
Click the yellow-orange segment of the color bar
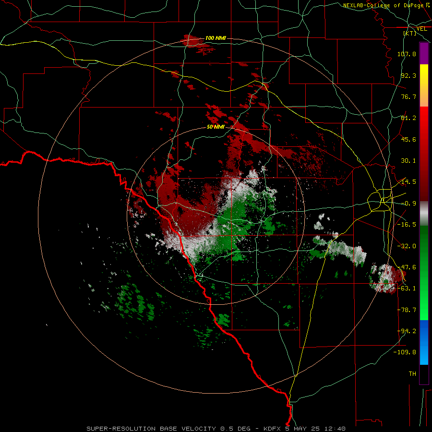click(424, 85)
